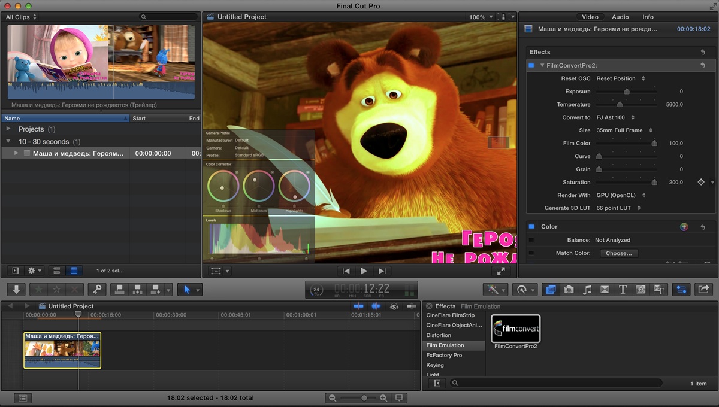719x407 pixels.
Task: Switch to the Info inspector tab
Action: pyautogui.click(x=648, y=17)
